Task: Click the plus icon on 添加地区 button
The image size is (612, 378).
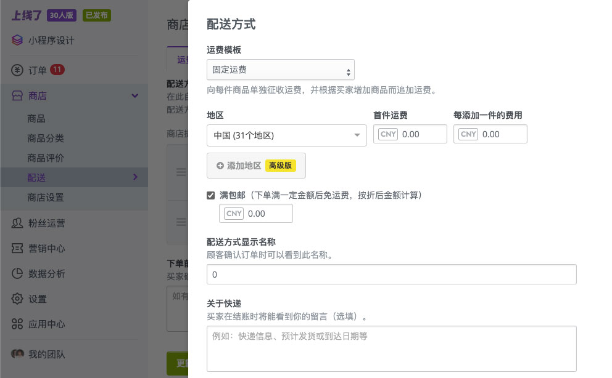Action: pyautogui.click(x=220, y=166)
